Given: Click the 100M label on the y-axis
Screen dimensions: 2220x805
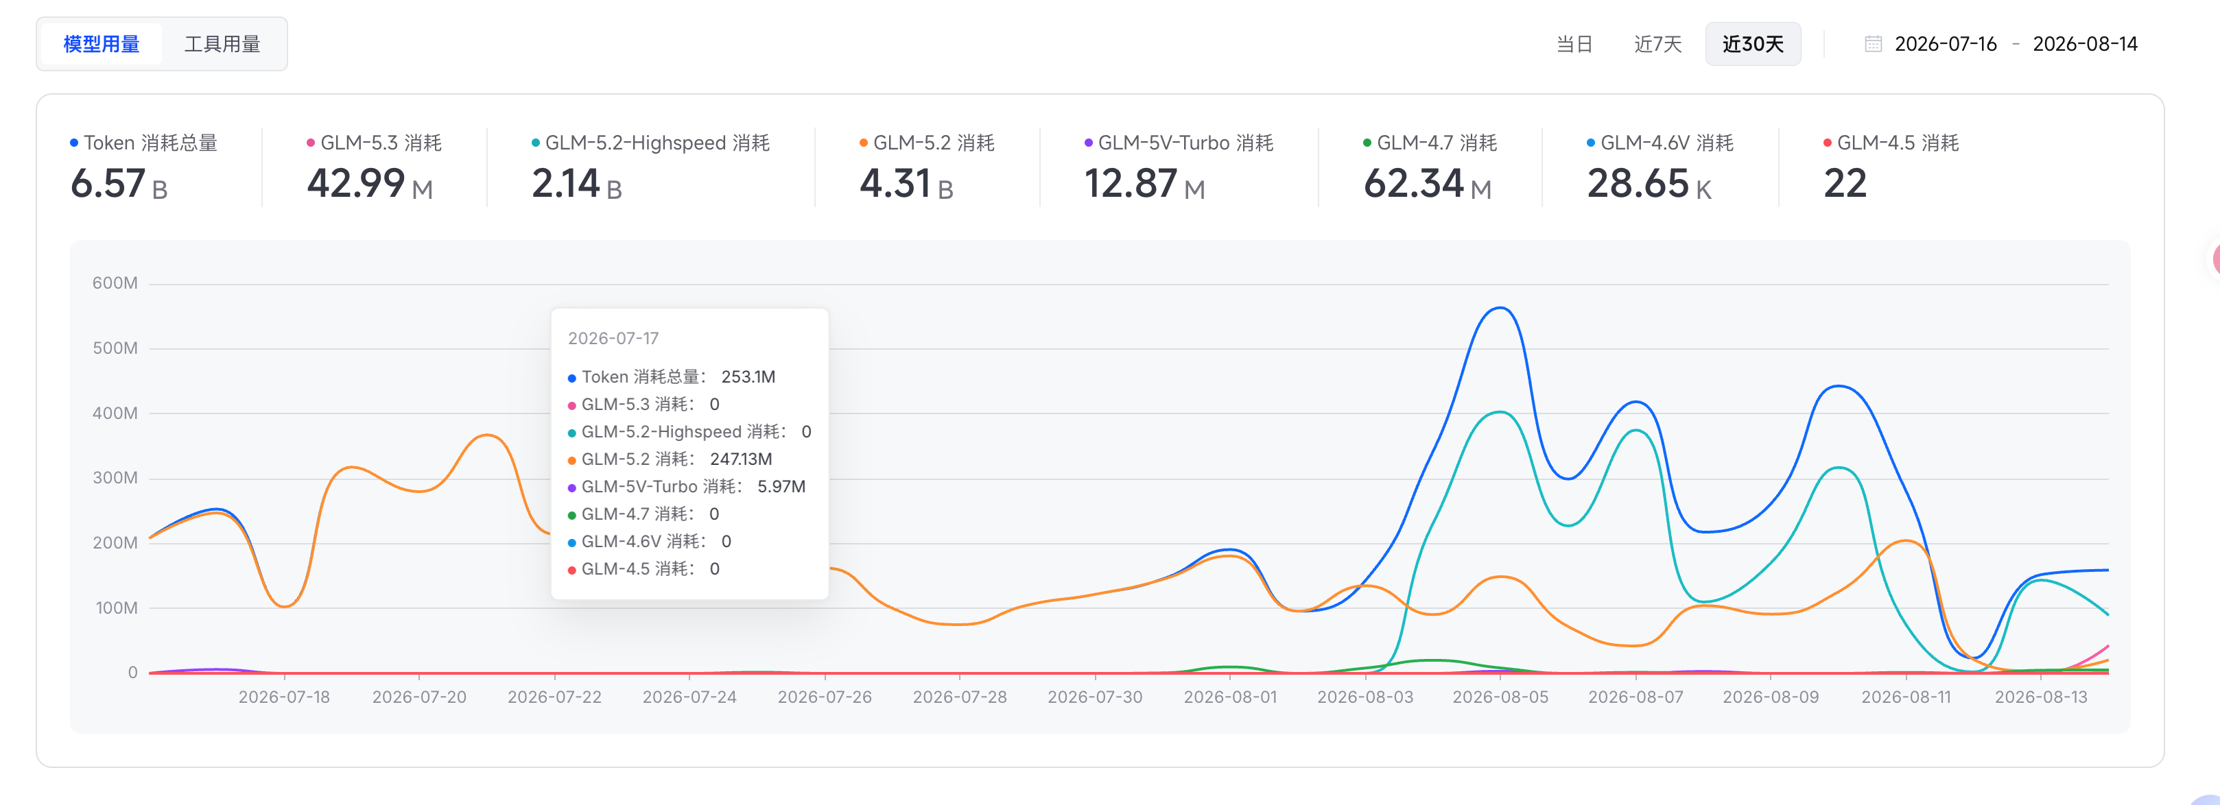Looking at the screenshot, I should tap(115, 608).
